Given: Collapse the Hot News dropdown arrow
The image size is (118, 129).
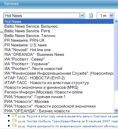Looking at the screenshot, I should point(82,16).
